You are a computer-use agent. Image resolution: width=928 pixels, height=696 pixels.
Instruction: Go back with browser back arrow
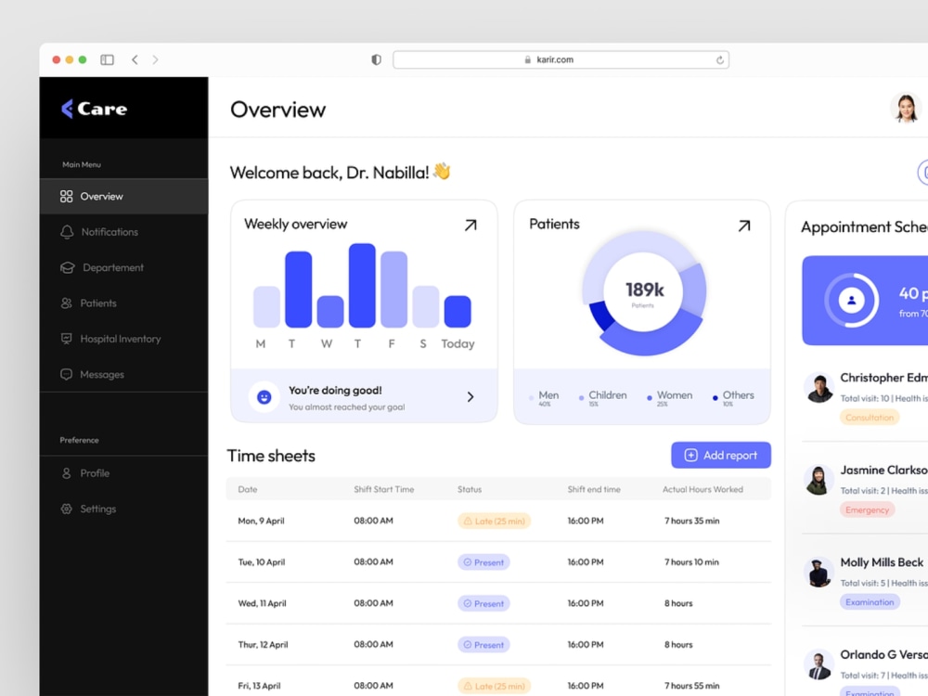[x=135, y=59]
